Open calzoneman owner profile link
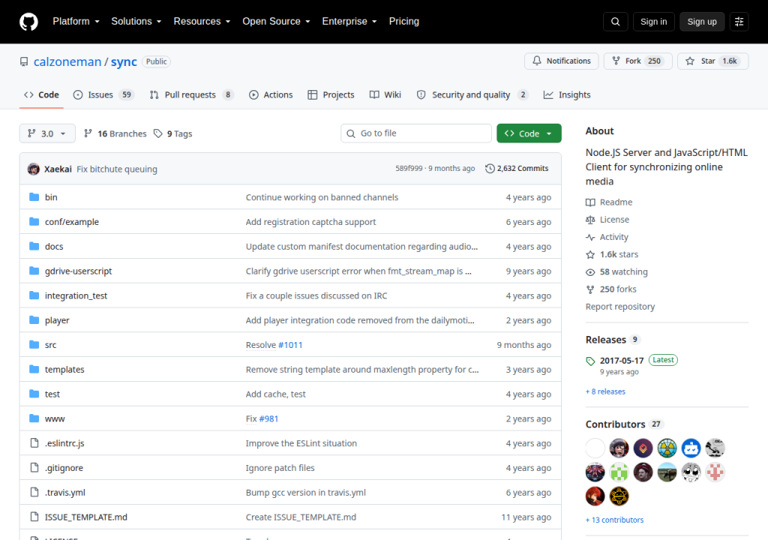Viewport: 768px width, 540px height. (67, 61)
